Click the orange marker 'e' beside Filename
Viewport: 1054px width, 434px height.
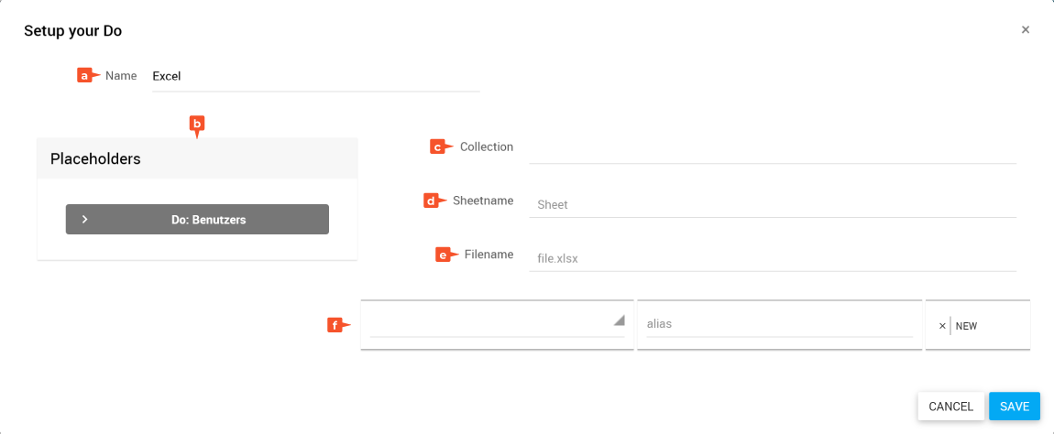(444, 255)
